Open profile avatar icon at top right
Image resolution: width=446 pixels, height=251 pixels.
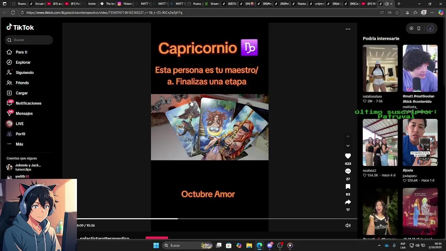point(430,29)
